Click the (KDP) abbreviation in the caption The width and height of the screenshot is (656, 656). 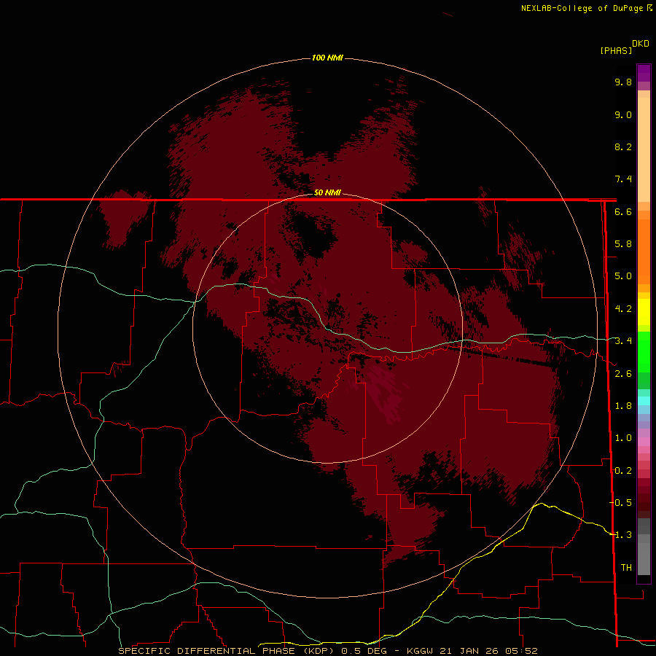point(319,651)
